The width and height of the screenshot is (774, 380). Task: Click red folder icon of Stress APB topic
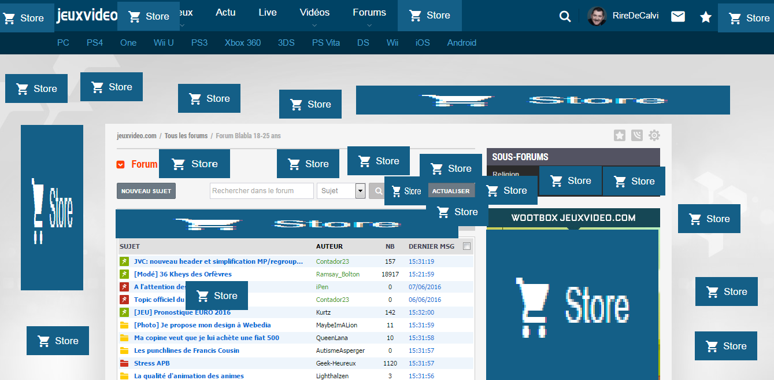click(124, 363)
